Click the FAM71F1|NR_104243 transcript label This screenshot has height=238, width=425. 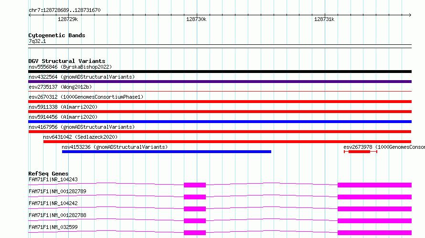tap(53, 179)
